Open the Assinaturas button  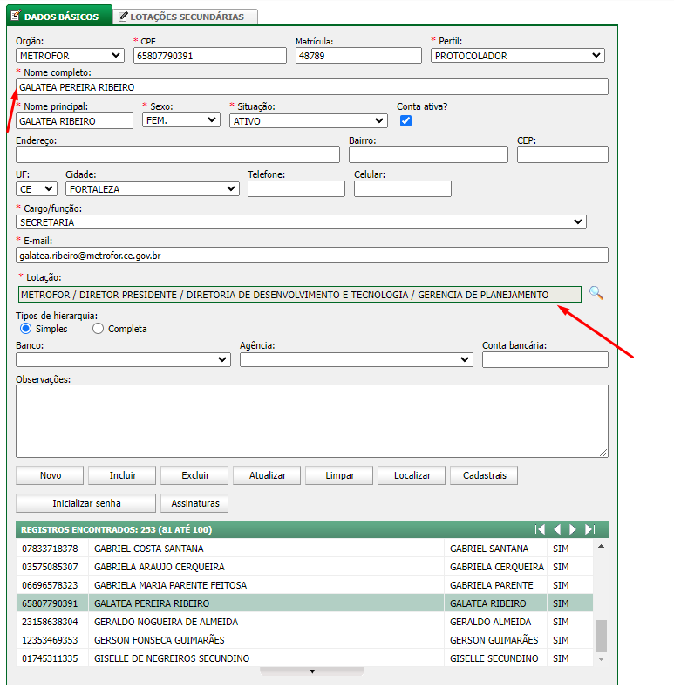click(x=194, y=503)
